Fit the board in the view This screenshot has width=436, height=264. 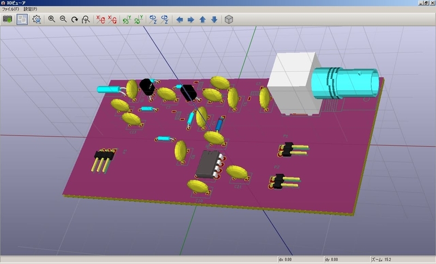[x=86, y=20]
